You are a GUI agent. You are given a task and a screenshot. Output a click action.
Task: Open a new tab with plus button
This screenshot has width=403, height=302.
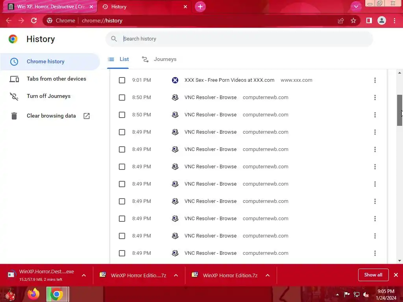coord(200,7)
